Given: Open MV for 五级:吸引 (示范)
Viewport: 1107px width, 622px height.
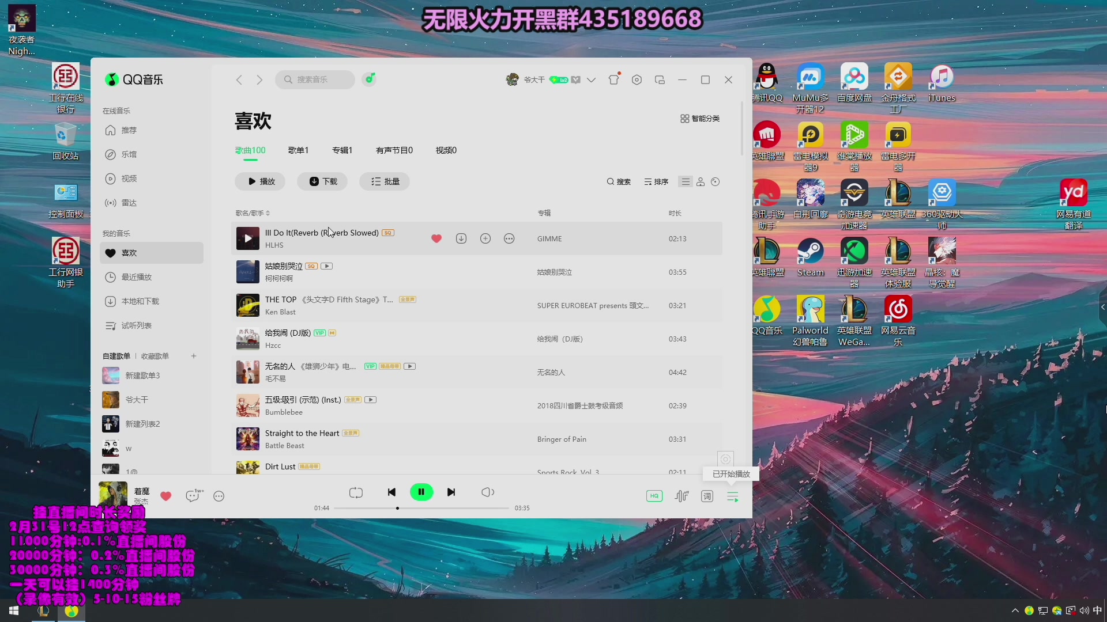Looking at the screenshot, I should click(x=370, y=400).
